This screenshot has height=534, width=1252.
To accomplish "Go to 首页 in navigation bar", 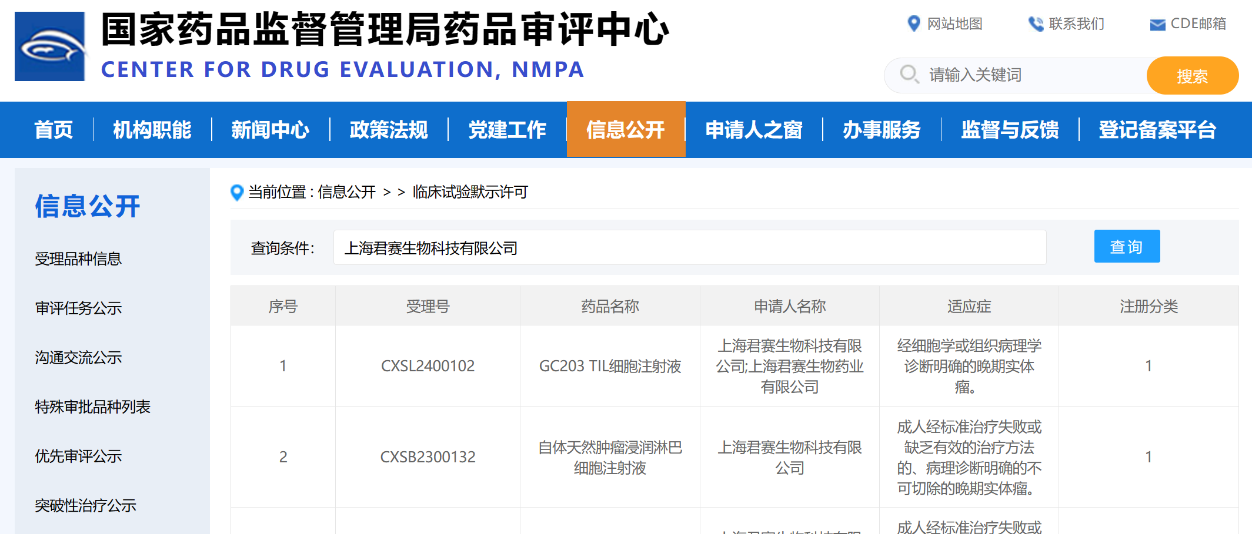I will [x=54, y=130].
